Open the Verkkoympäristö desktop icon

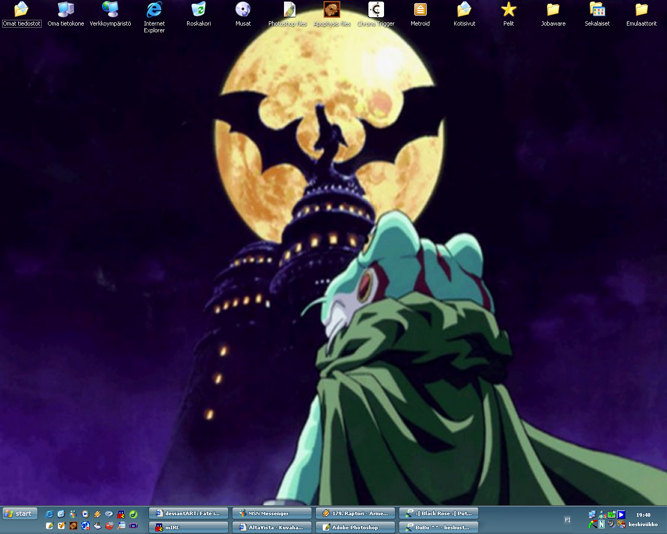coord(110,15)
